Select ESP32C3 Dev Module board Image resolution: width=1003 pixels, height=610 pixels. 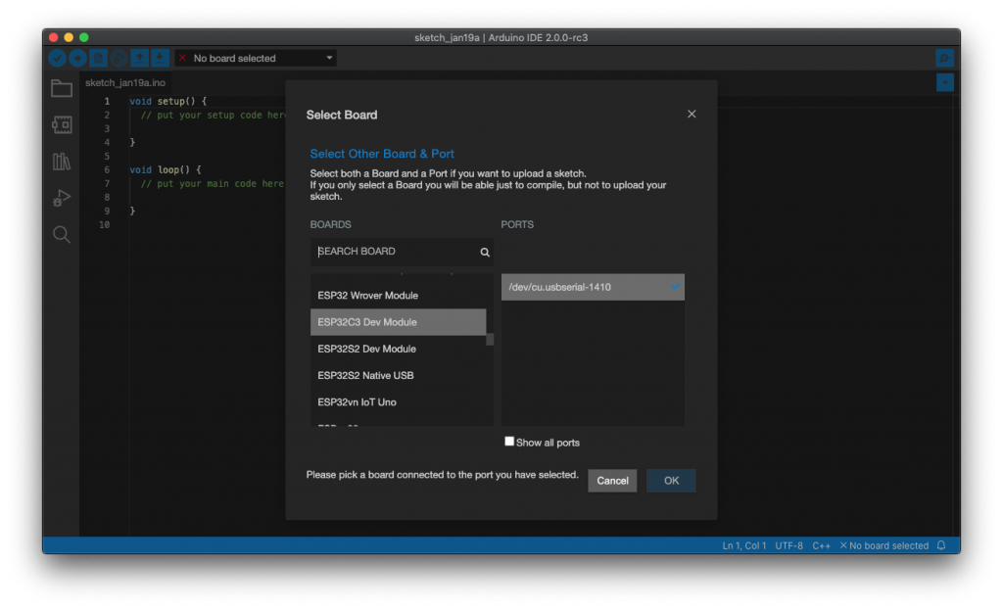click(399, 322)
